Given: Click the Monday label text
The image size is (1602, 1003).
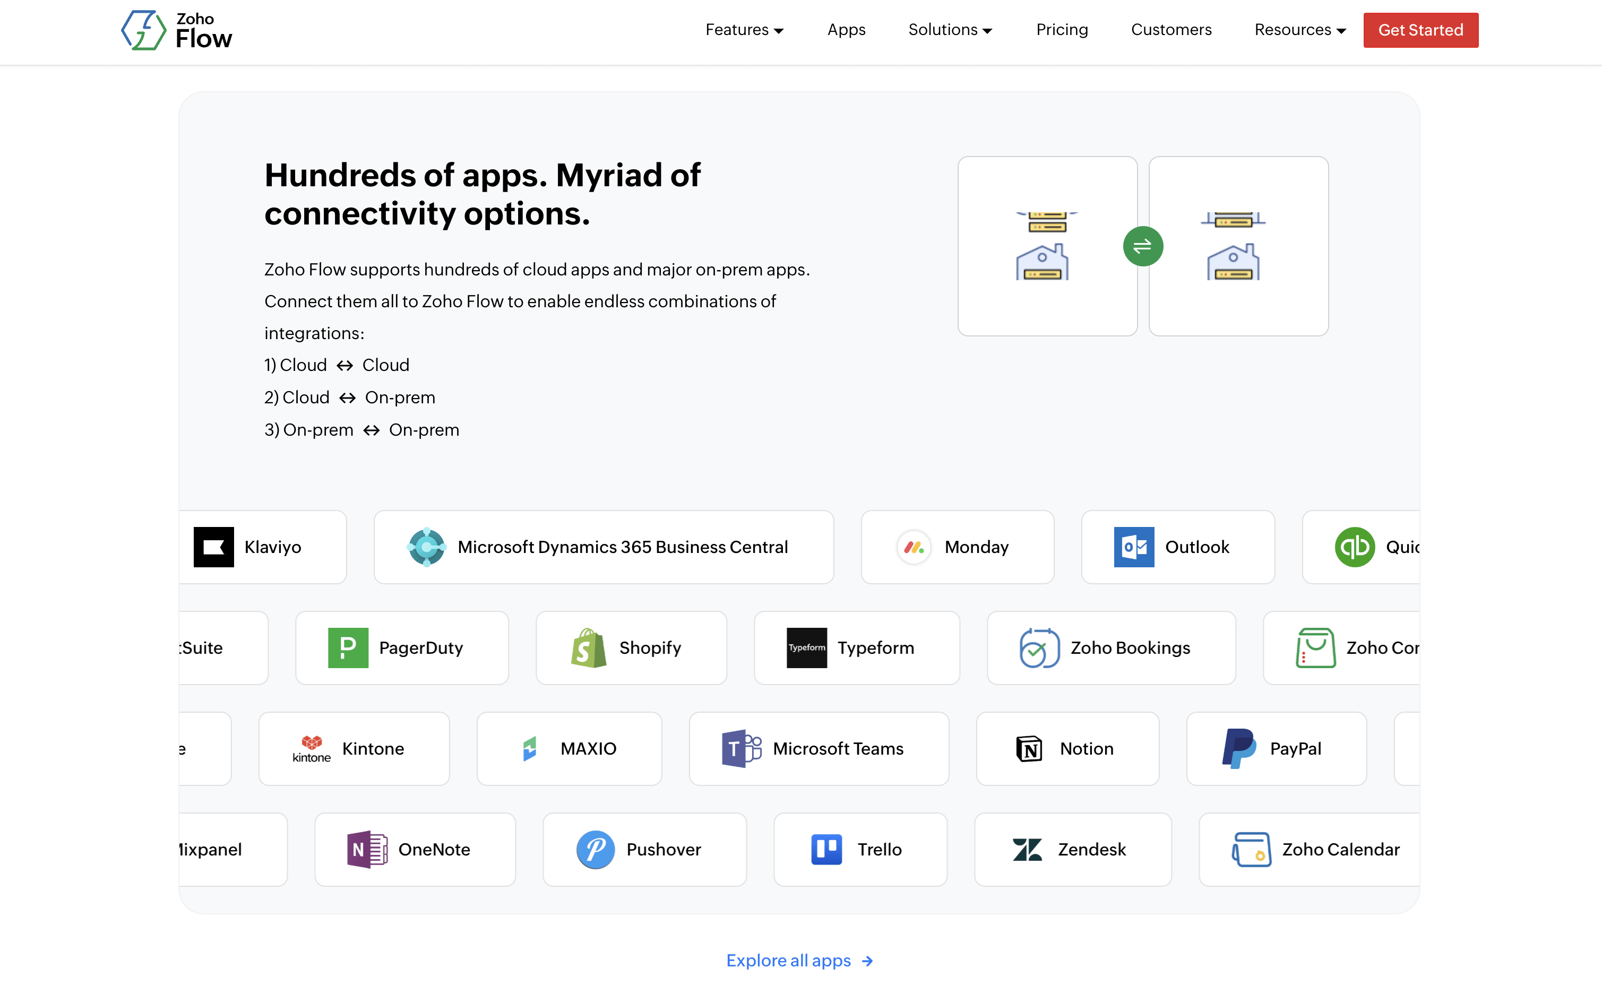Looking at the screenshot, I should [x=977, y=547].
